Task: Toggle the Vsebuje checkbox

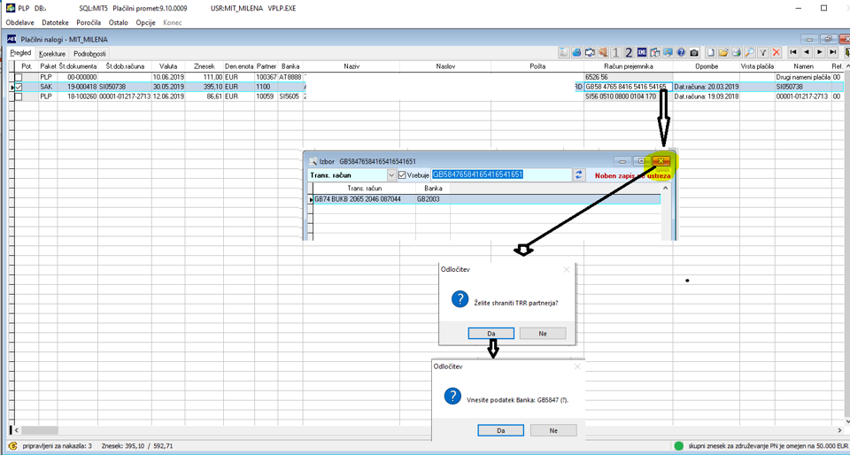Action: point(402,175)
